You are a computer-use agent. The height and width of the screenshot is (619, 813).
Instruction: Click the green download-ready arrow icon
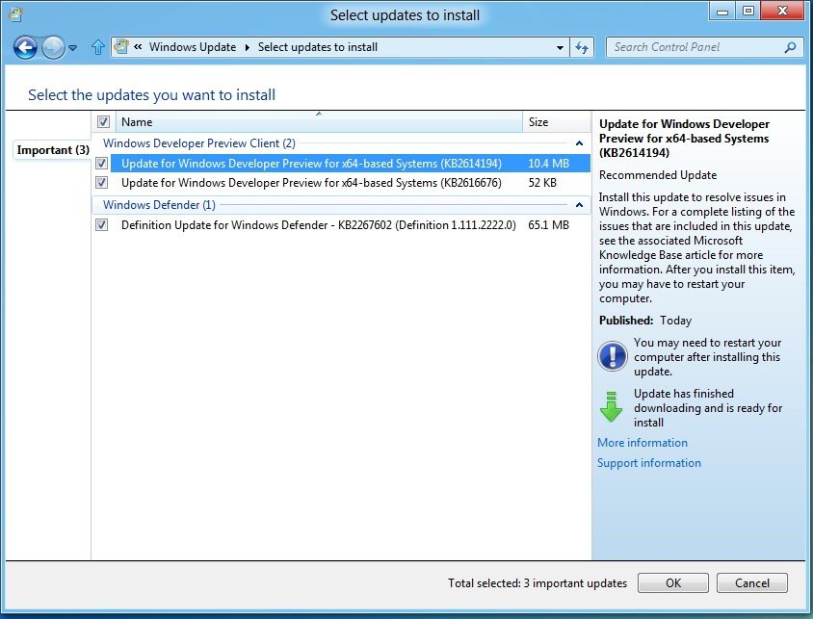pyautogui.click(x=611, y=406)
